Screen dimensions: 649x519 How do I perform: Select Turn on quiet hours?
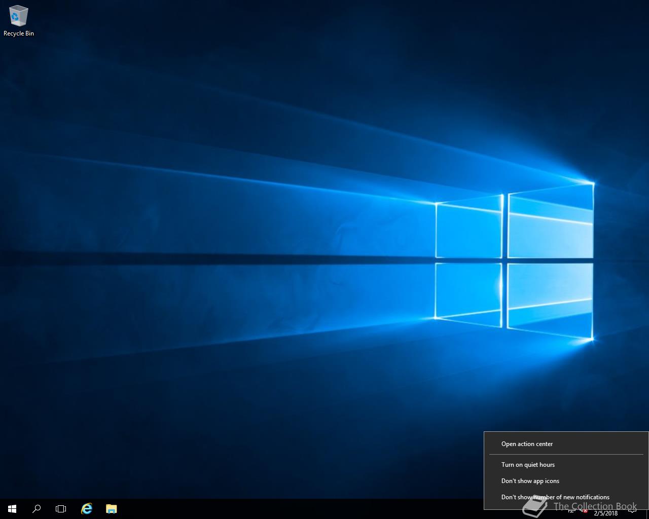click(566, 465)
